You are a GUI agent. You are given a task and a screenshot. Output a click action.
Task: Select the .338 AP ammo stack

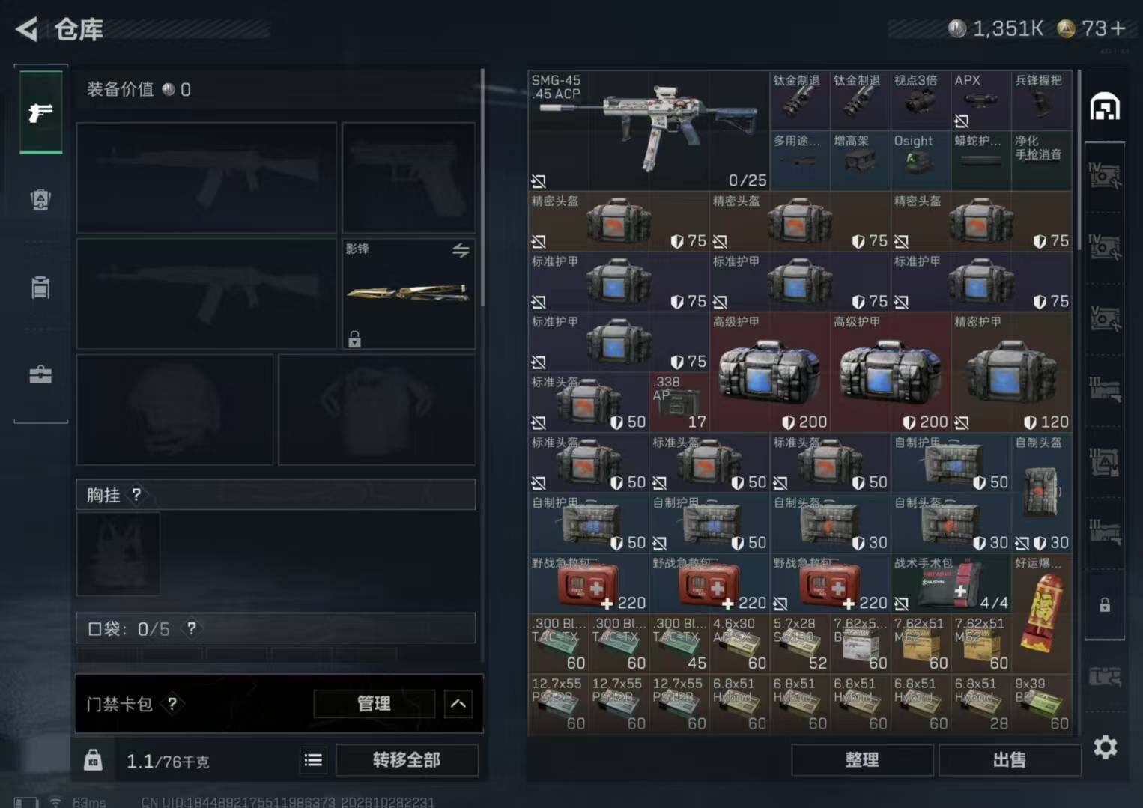(x=679, y=402)
